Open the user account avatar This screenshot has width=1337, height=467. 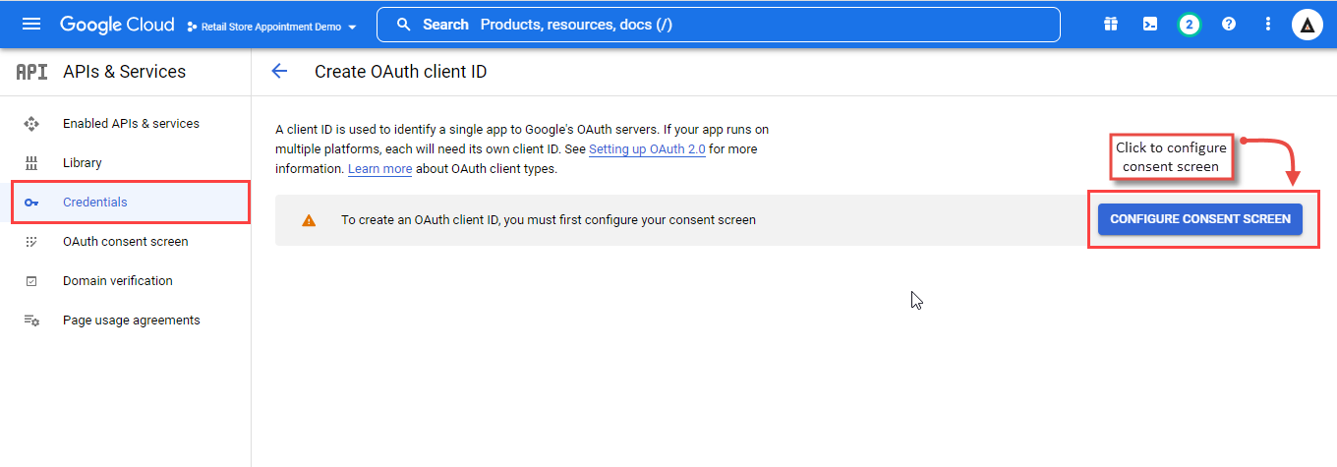1308,25
